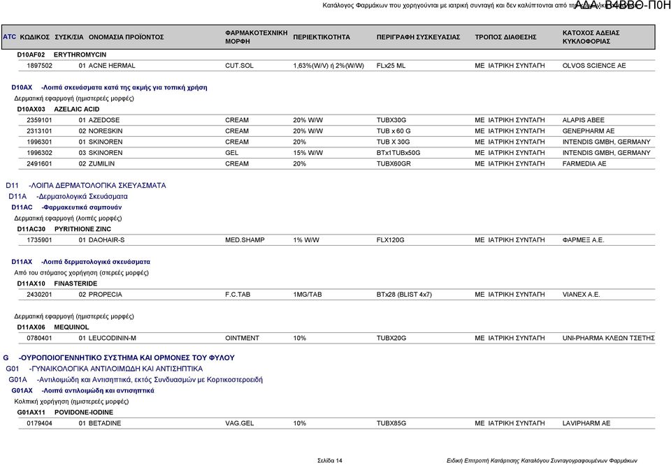Click the ΚΑΤΟΧΟΣ ΑΔΕΙΑΣ ΚΥΚΛΟΦΟΡΙΑΣ column header
The height and width of the screenshot is (465, 671).
point(591,37)
